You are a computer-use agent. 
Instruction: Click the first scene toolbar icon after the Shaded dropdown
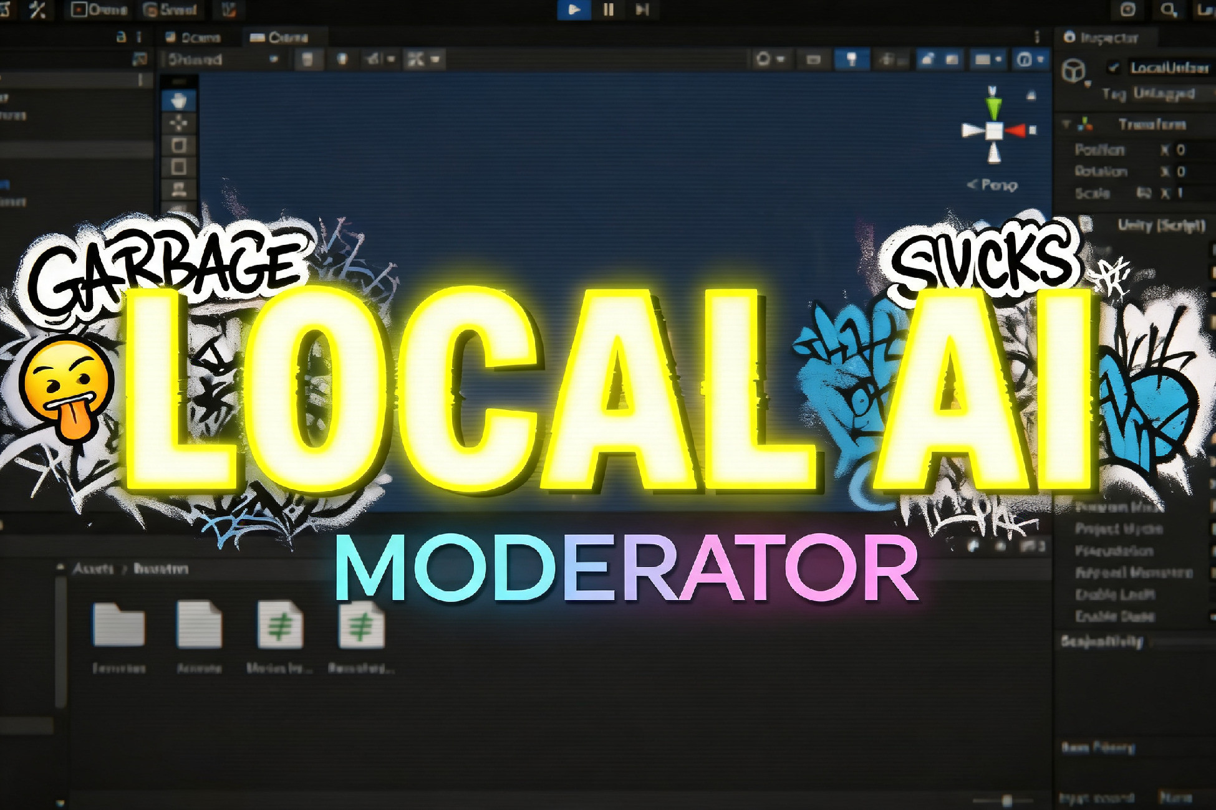307,60
